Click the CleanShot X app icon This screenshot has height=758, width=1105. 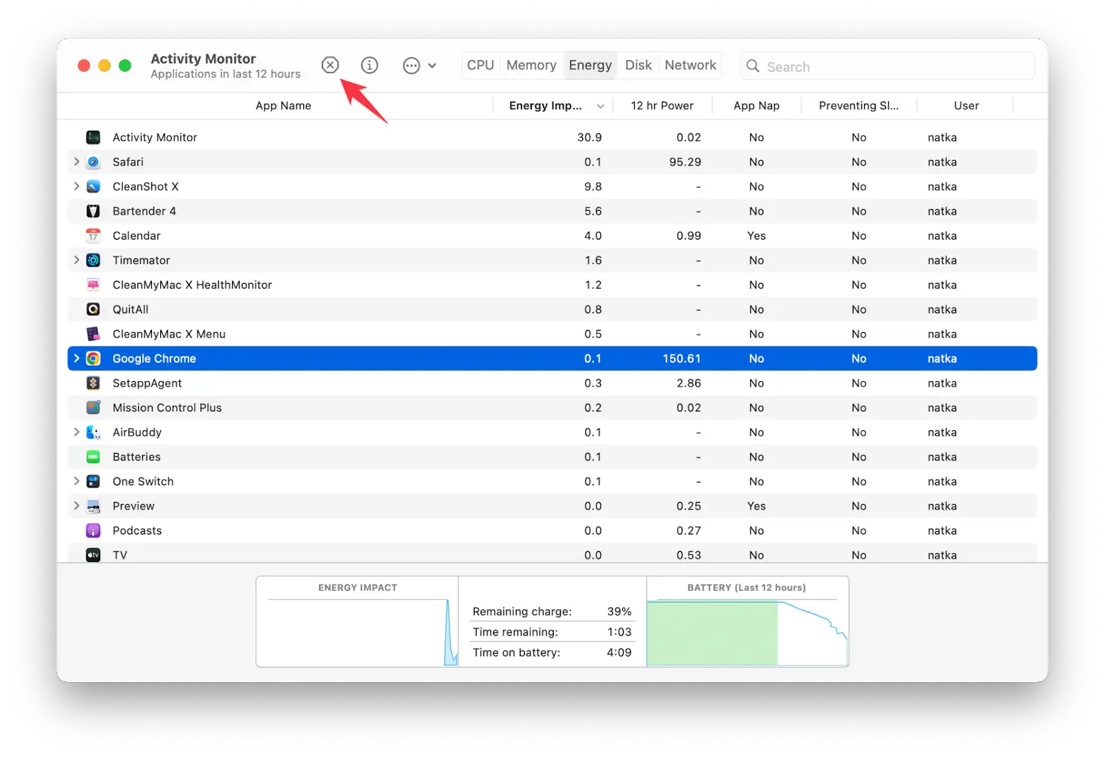click(x=93, y=186)
